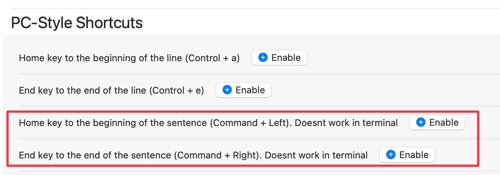Viewport: 500px width, 175px height.
Task: Click "Doesnt work in terminal" in the Home key row
Action: pos(346,123)
